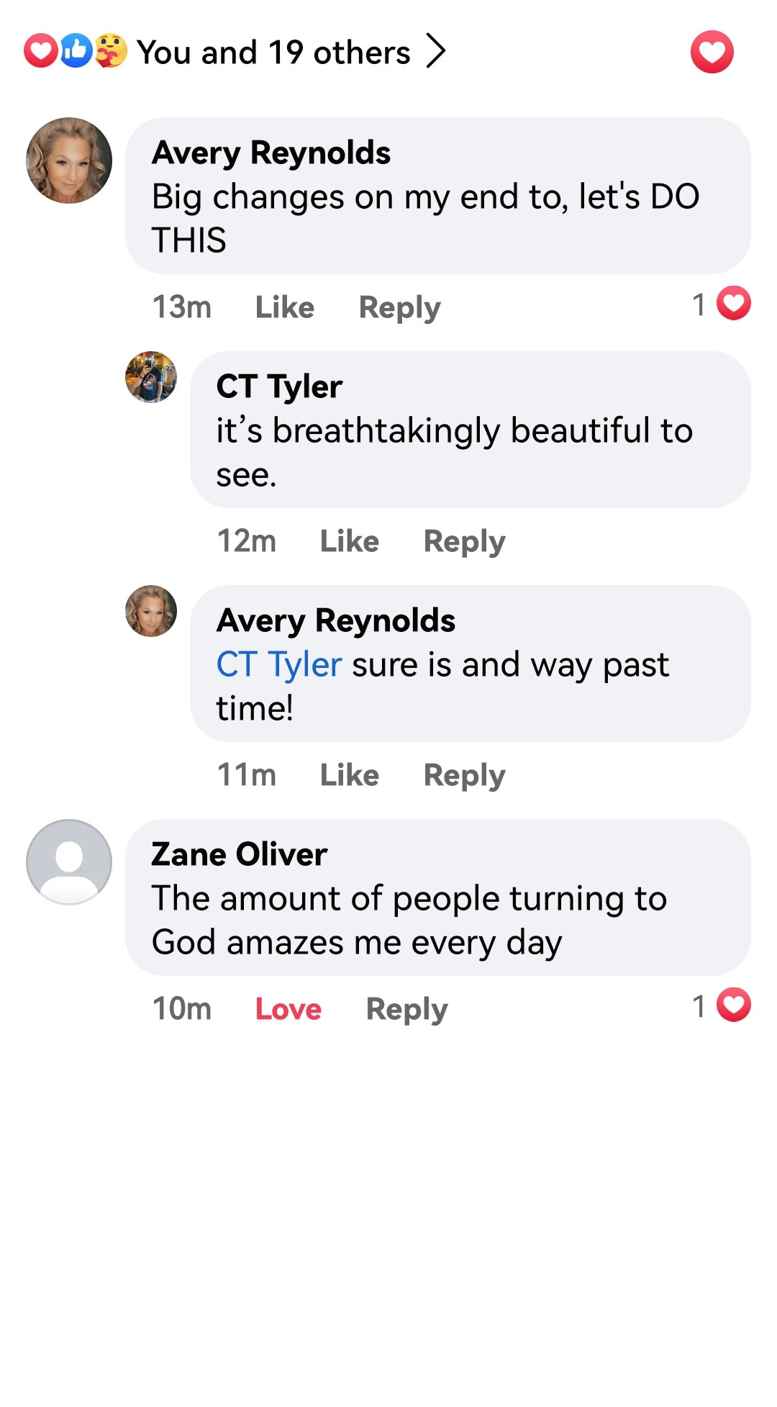Open Zane Oliver's default profile avatar
The height and width of the screenshot is (1407, 777).
pos(69,862)
